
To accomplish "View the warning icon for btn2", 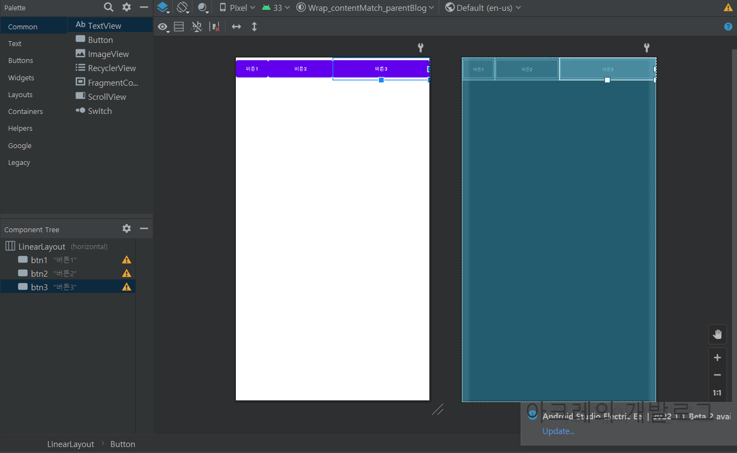I will click(127, 273).
